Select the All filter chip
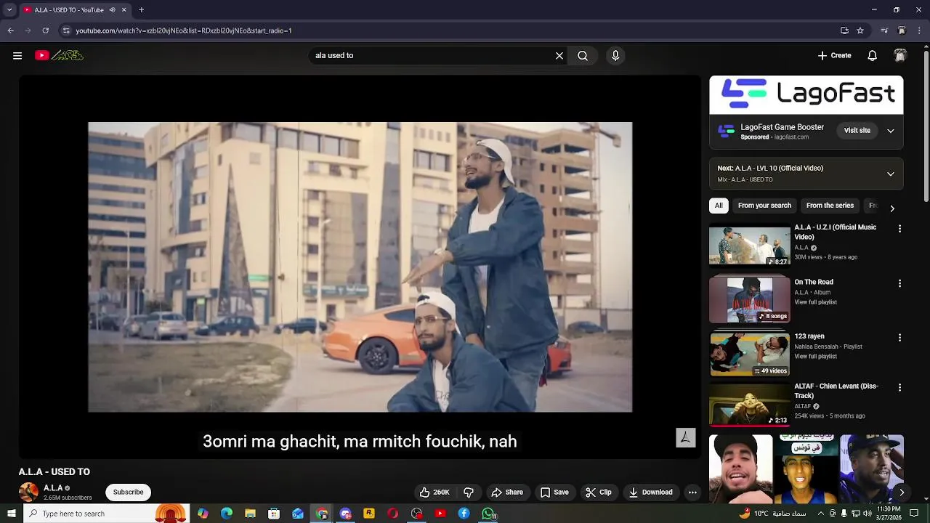This screenshot has height=523, width=930. (719, 206)
